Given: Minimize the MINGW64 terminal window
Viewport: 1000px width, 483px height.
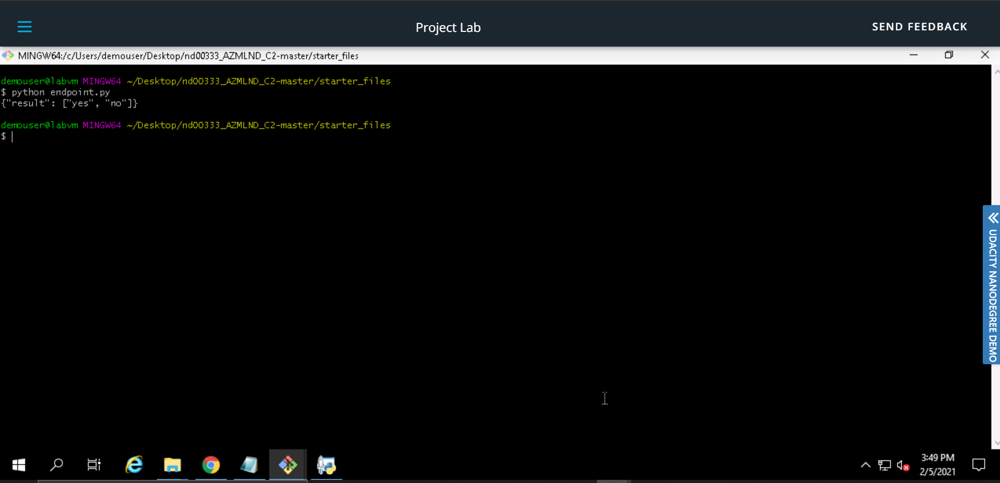Looking at the screenshot, I should click(x=914, y=55).
